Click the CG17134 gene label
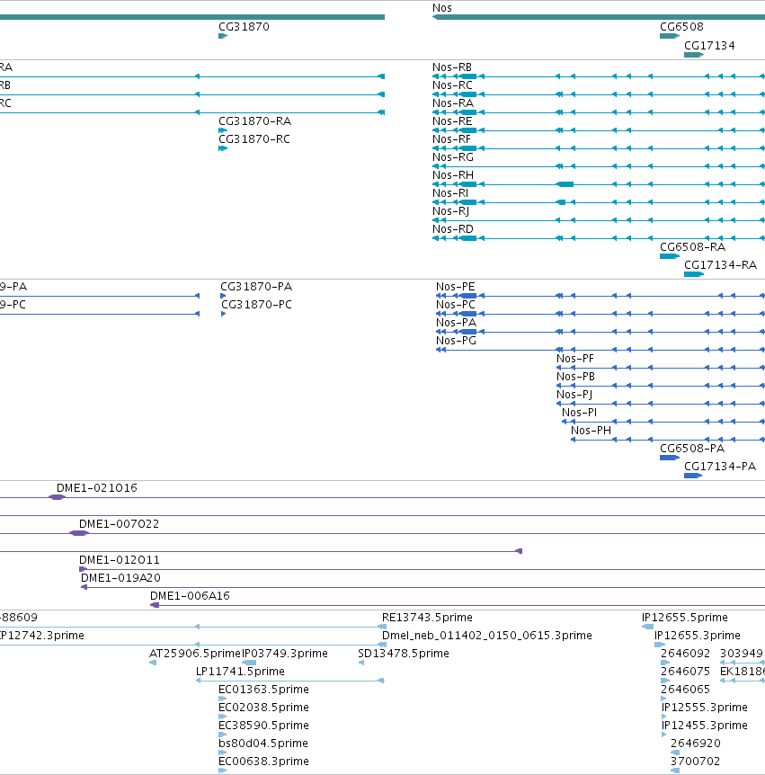 (x=709, y=46)
